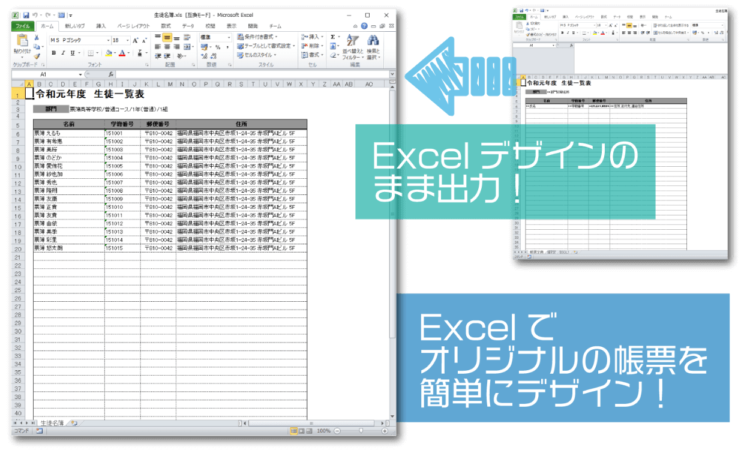
Task: Select the Team (チーム) ribbon tab in main window
Action: [x=275, y=26]
